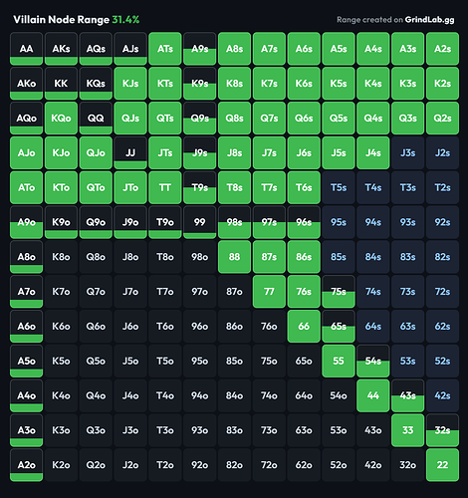Select the K2s hand cell
Viewport: 468px width, 498px height.
coord(442,84)
